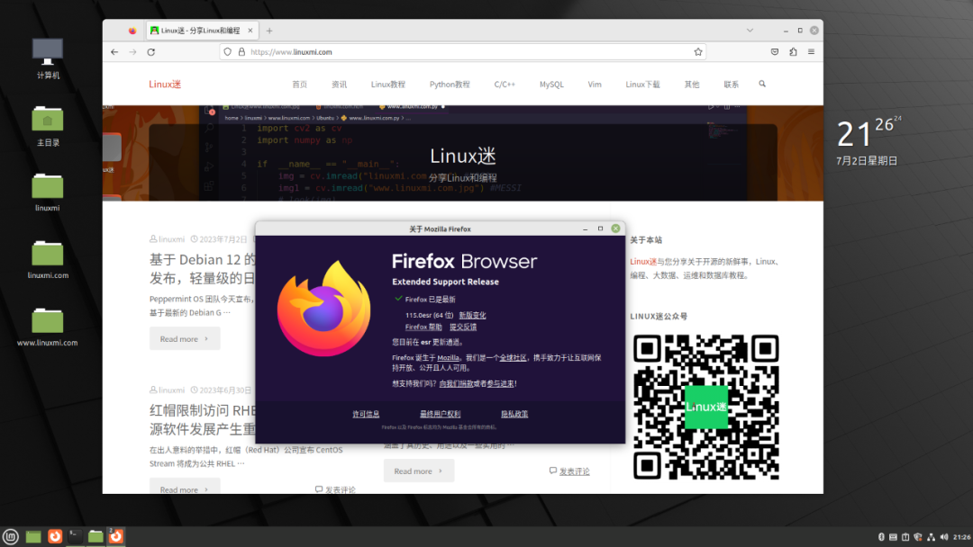The width and height of the screenshot is (973, 547).
Task: Close the Linux迷 browser tab
Action: pyautogui.click(x=250, y=31)
